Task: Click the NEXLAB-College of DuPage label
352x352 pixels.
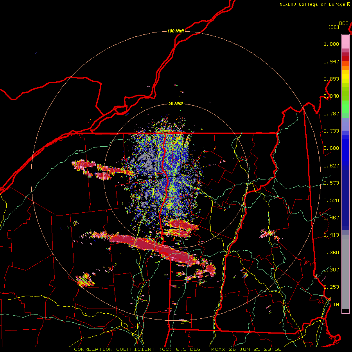Action: point(312,4)
